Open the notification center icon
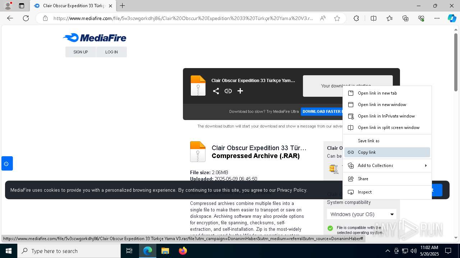The image size is (460, 258). 448,251
